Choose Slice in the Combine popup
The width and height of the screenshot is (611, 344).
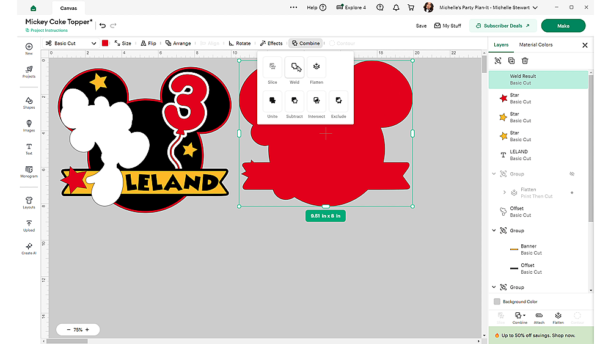coord(273,70)
